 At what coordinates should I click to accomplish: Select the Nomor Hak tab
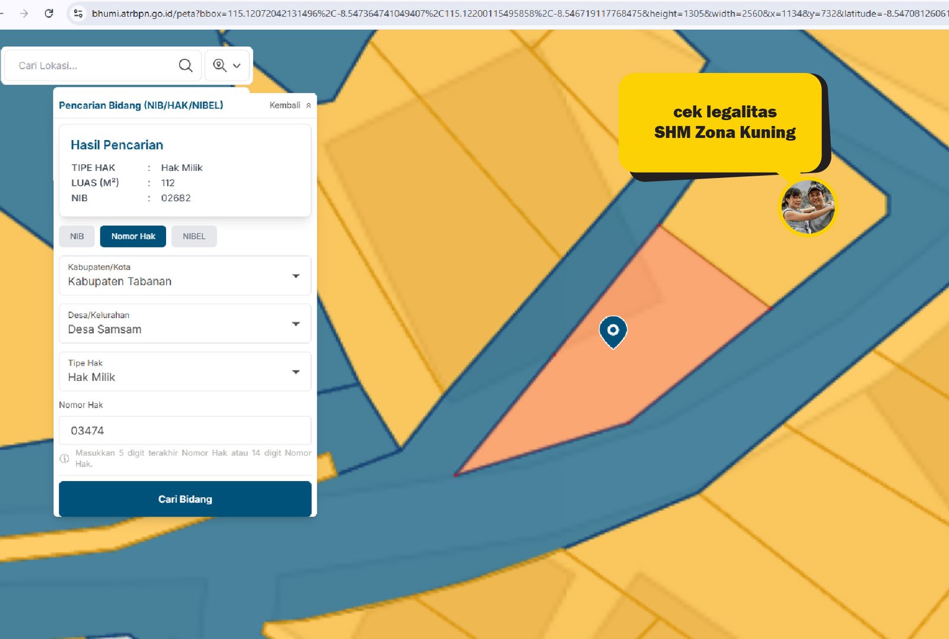tap(133, 236)
